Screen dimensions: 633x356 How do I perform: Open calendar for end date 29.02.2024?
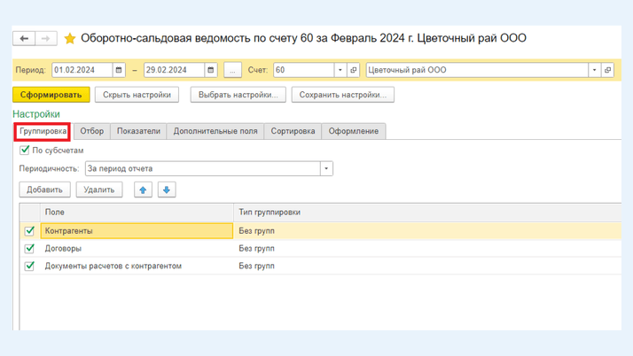click(x=211, y=70)
